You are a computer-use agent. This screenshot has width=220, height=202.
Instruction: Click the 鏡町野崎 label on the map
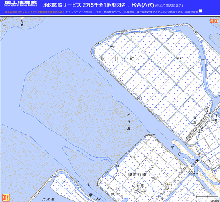[137, 174]
